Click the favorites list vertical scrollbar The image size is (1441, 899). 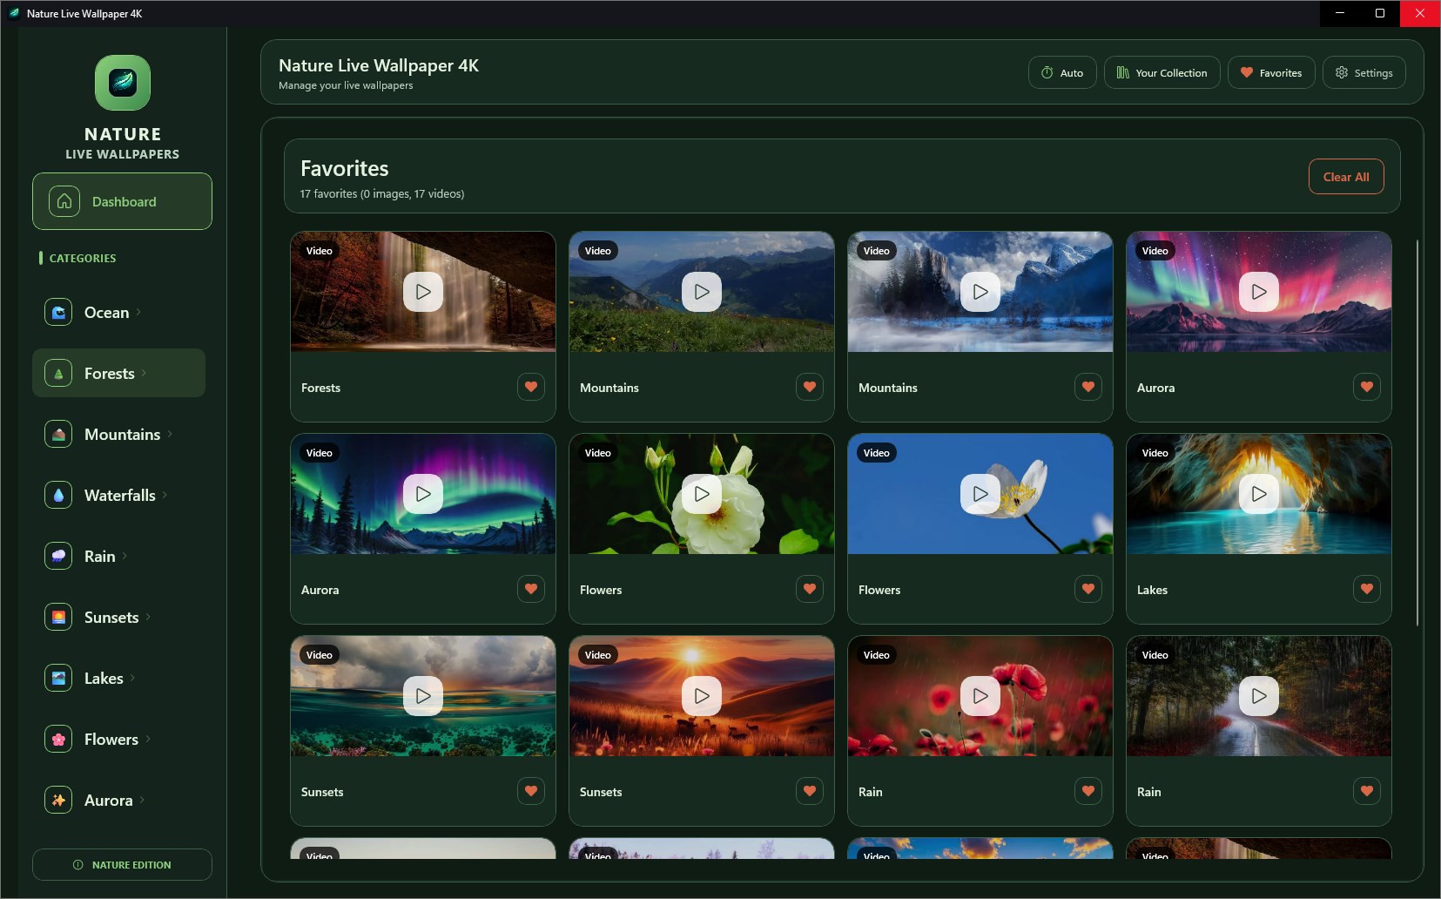coord(1417,433)
